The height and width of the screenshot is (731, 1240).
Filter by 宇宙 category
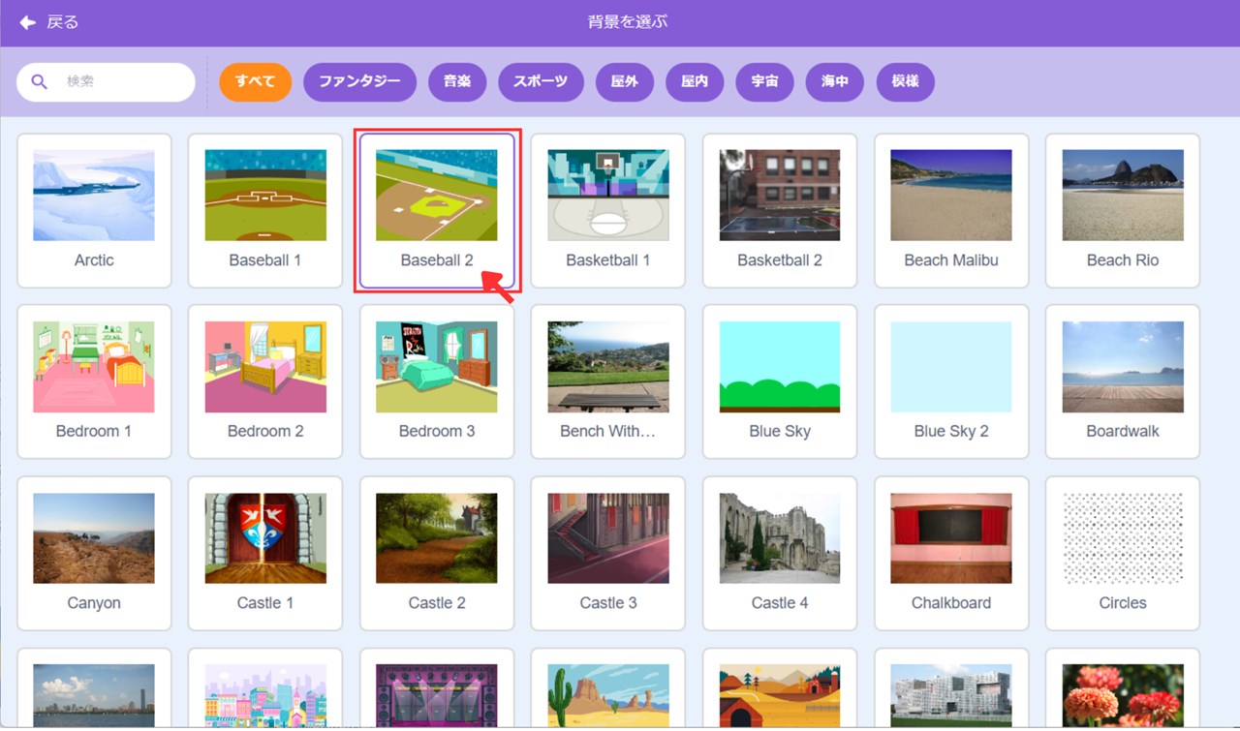click(764, 82)
